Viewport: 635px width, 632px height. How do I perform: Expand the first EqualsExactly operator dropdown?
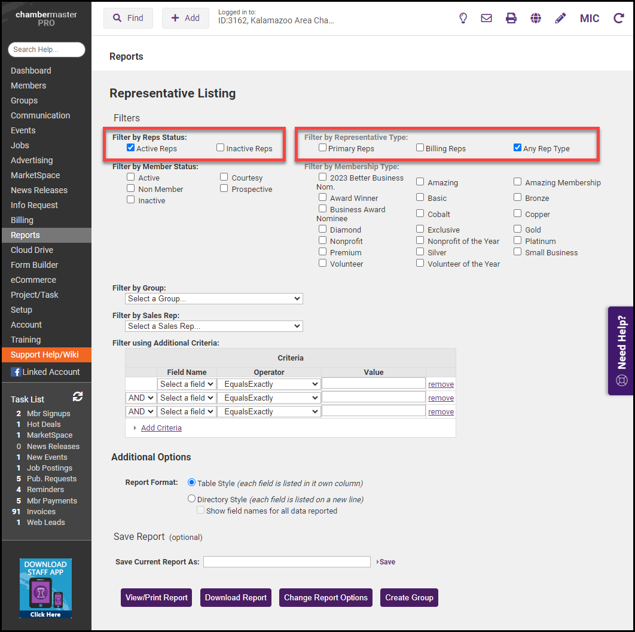coord(269,384)
